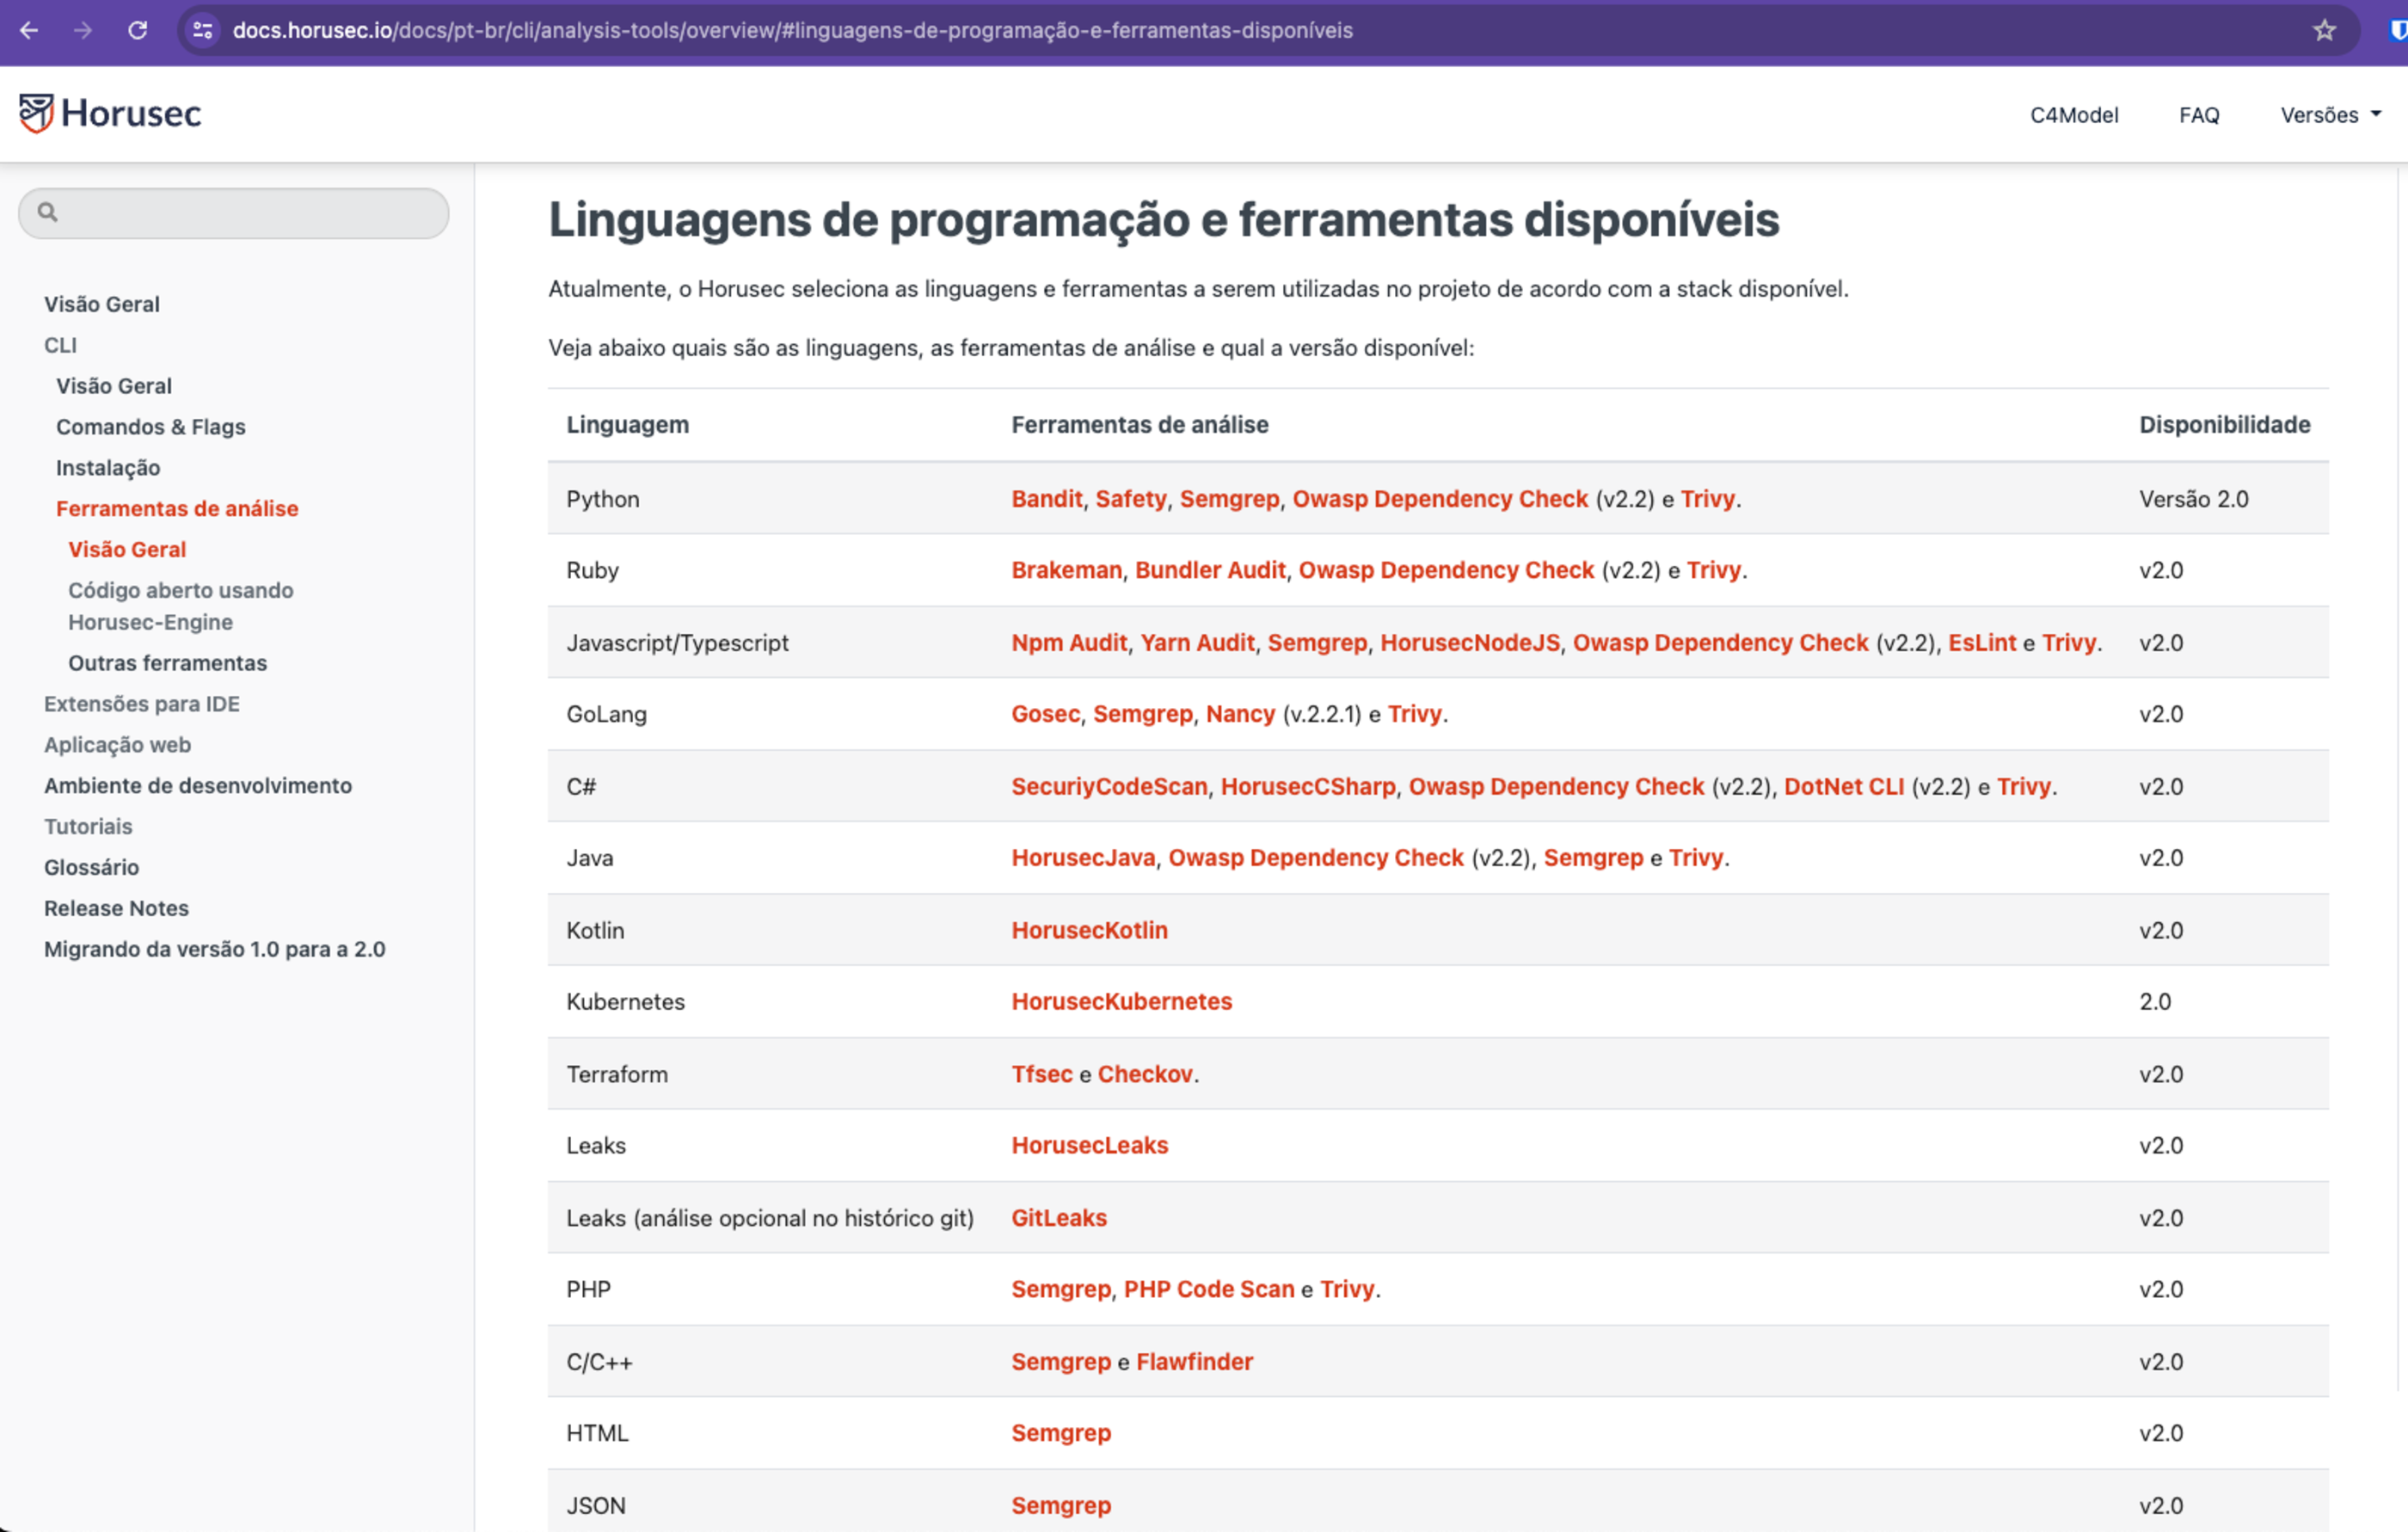Open the GitLeaks link
This screenshot has width=2408, height=1532.
coord(1059,1218)
